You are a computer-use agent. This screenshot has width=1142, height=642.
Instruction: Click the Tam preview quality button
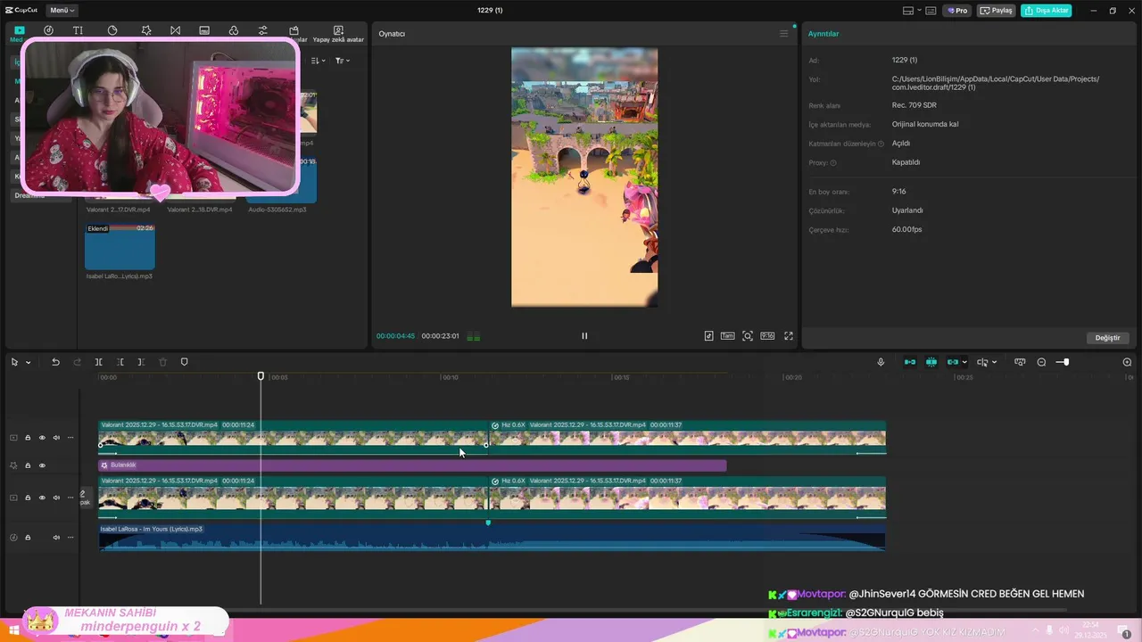click(x=728, y=336)
